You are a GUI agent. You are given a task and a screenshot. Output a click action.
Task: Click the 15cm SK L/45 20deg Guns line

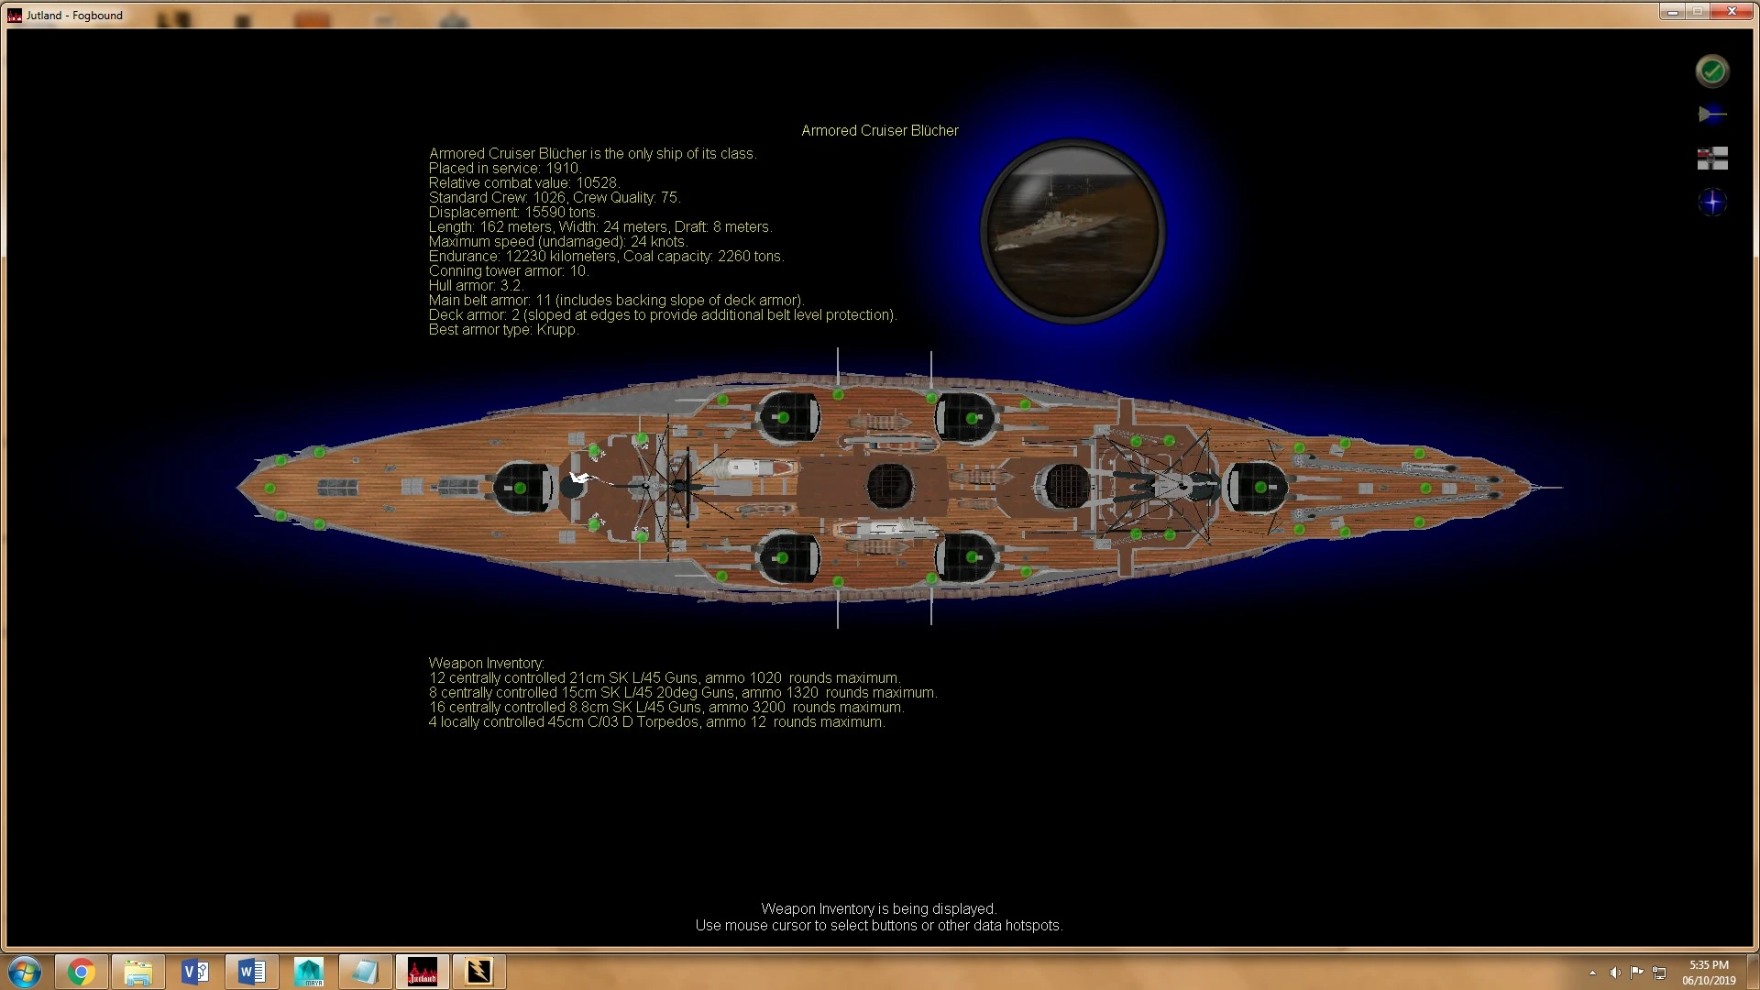[x=683, y=693]
